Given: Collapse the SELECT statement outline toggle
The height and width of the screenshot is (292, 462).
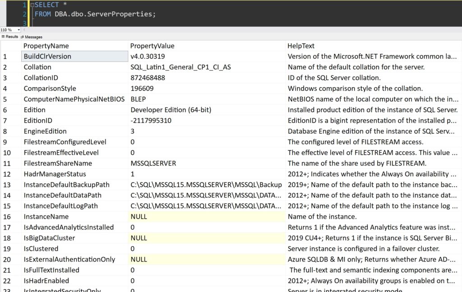Looking at the screenshot, I should pyautogui.click(x=32, y=5).
